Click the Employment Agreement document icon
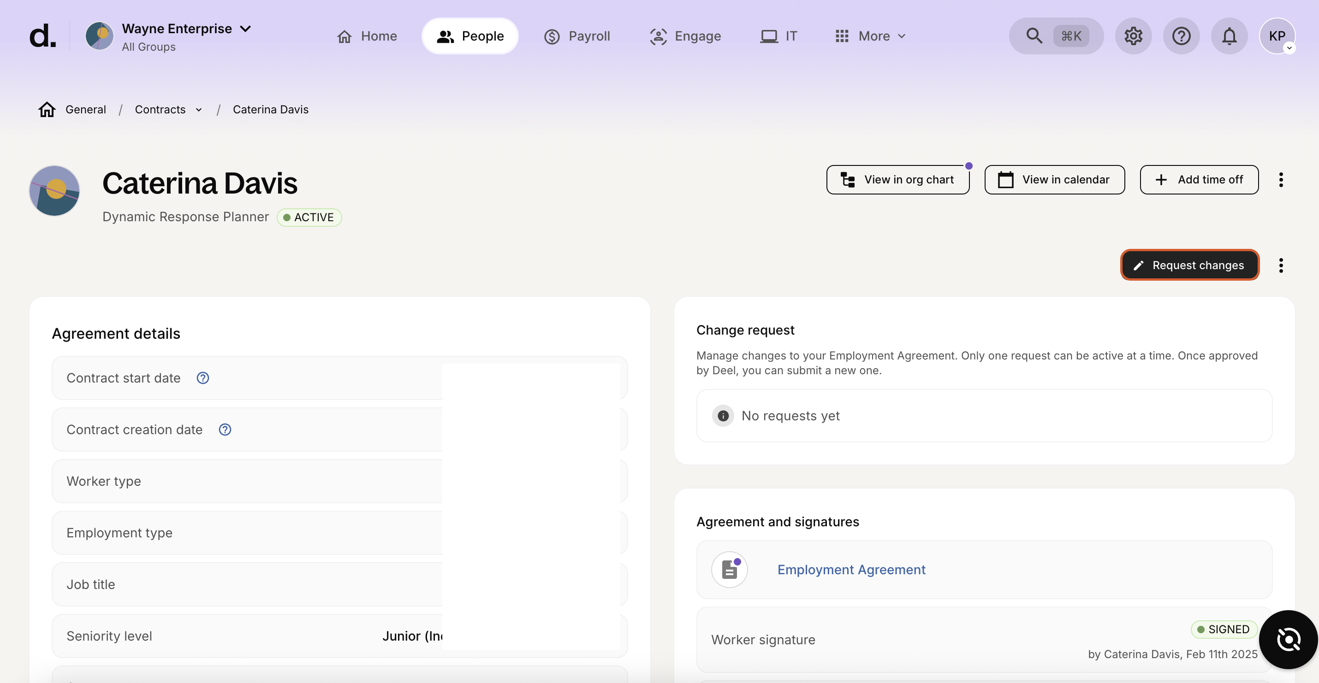 tap(729, 570)
